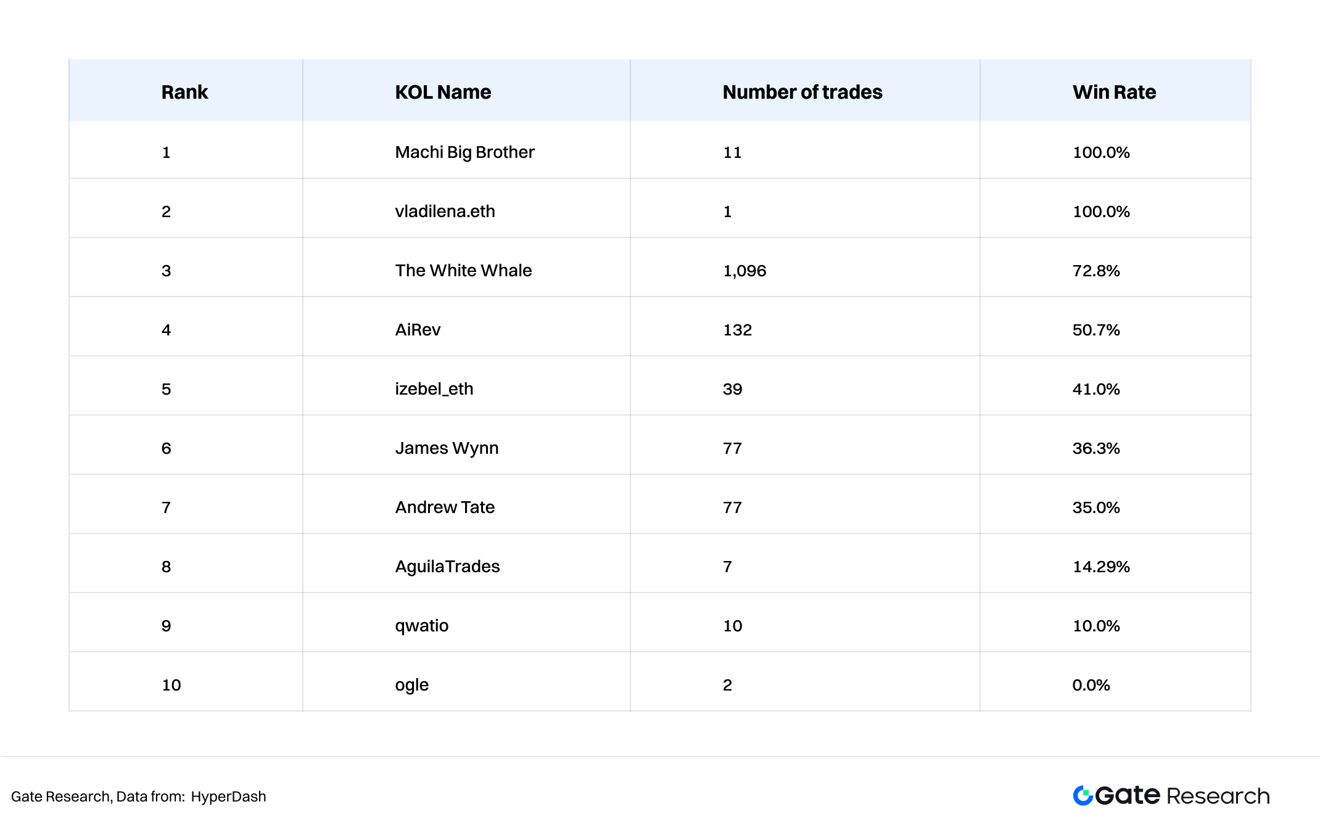Select the qwatio name cell
Image resolution: width=1320 pixels, height=836 pixels.
click(x=422, y=626)
